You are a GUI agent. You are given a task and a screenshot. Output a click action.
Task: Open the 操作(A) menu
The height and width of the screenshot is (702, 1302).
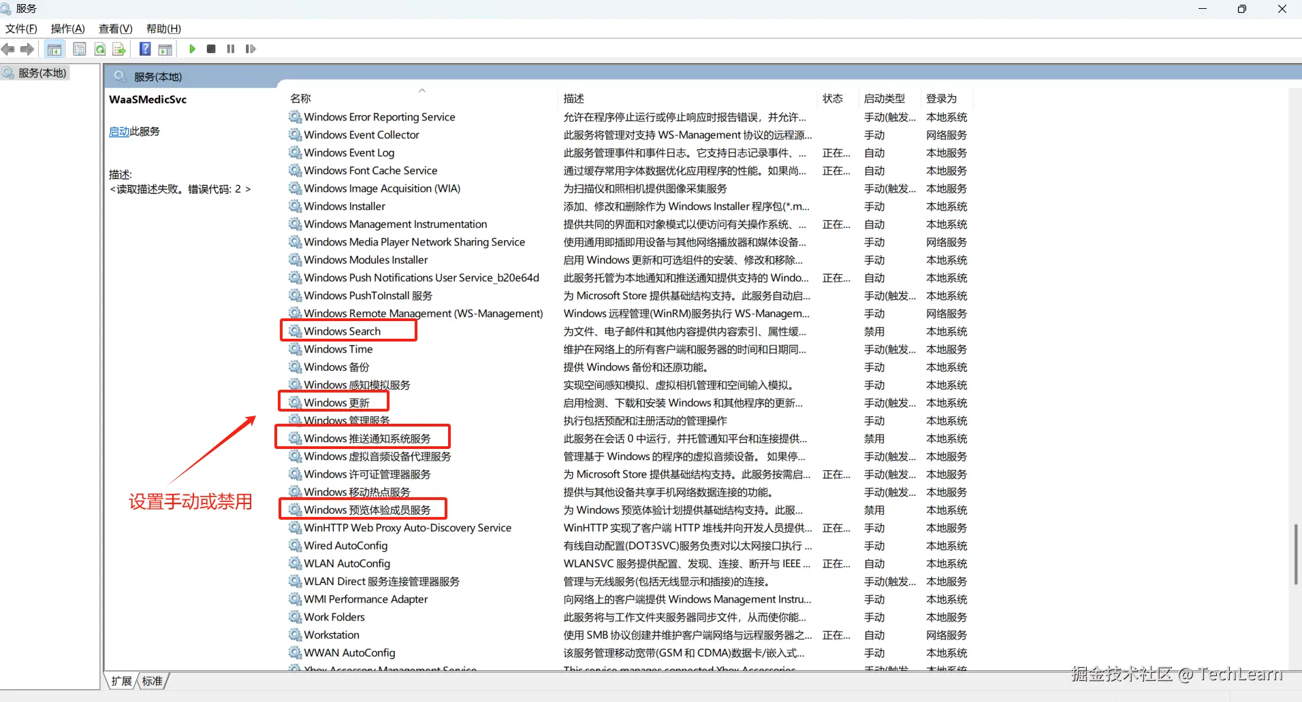click(68, 29)
